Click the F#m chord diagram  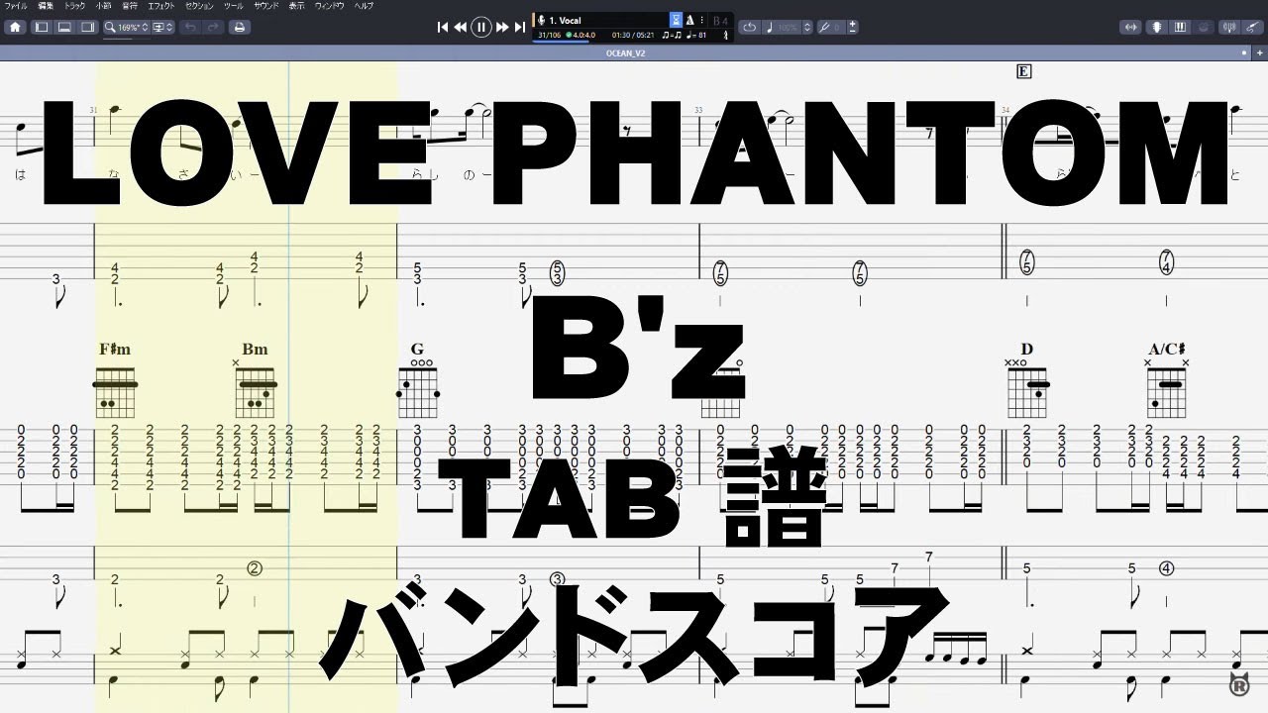[x=115, y=391]
